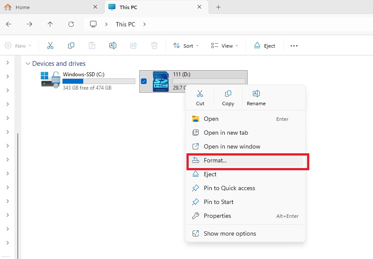
Task: Click the Copy icon in toolbar
Action: tap(71, 45)
